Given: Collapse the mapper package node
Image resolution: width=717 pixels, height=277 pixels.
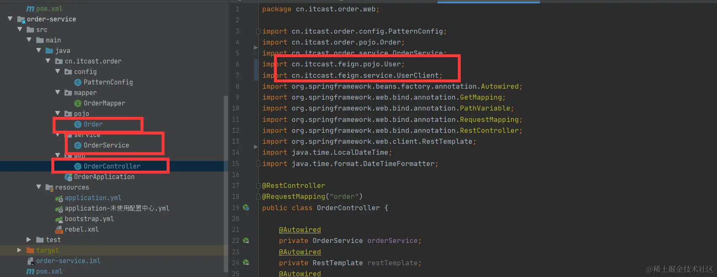Looking at the screenshot, I should pos(58,92).
